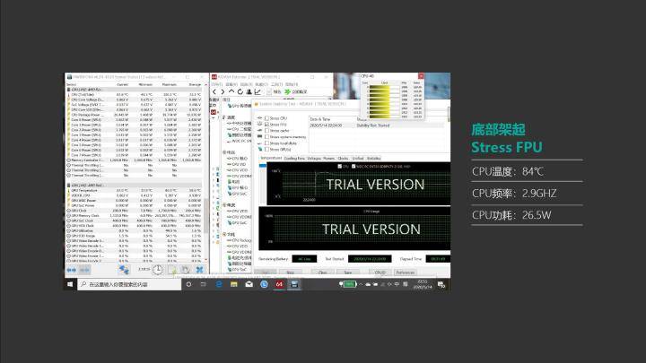Click the Windows taskbar search box

pos(129,284)
